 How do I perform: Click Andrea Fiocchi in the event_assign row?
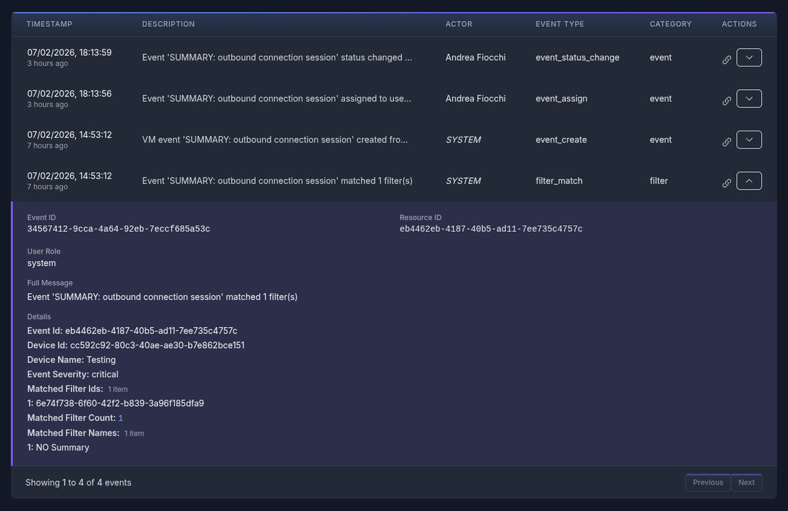tap(475, 99)
